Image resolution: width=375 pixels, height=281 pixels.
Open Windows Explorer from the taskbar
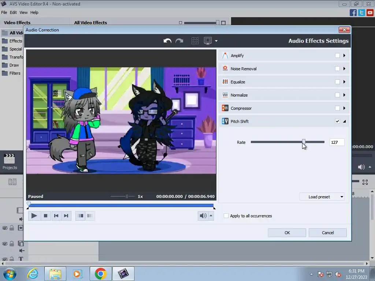click(x=55, y=274)
